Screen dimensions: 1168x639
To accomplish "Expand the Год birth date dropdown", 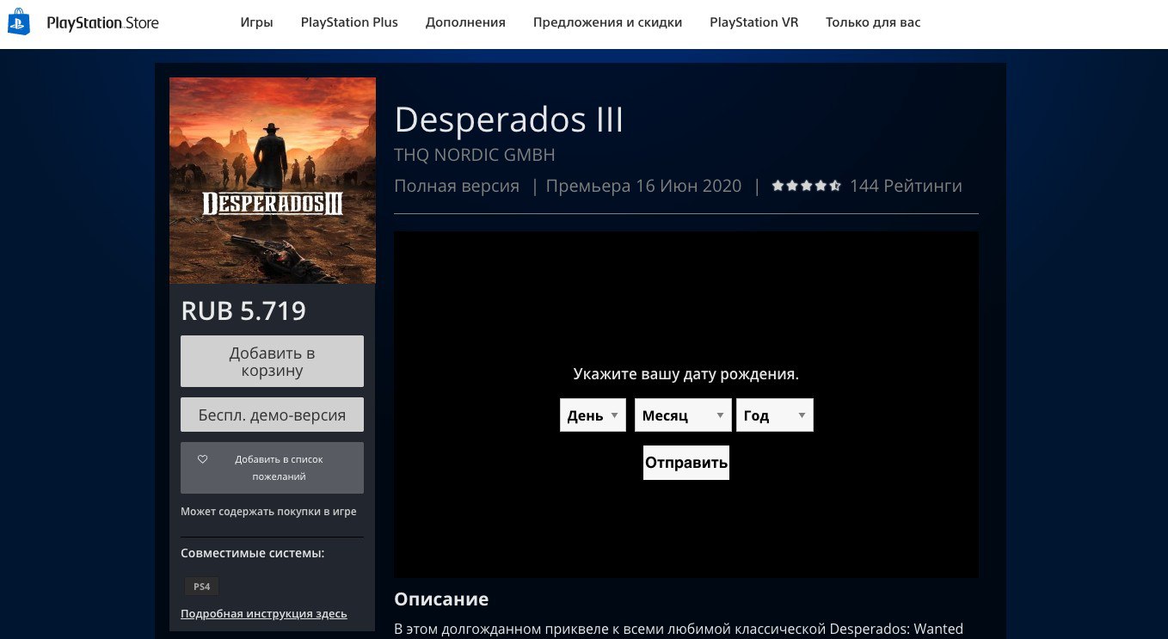I will pos(775,415).
